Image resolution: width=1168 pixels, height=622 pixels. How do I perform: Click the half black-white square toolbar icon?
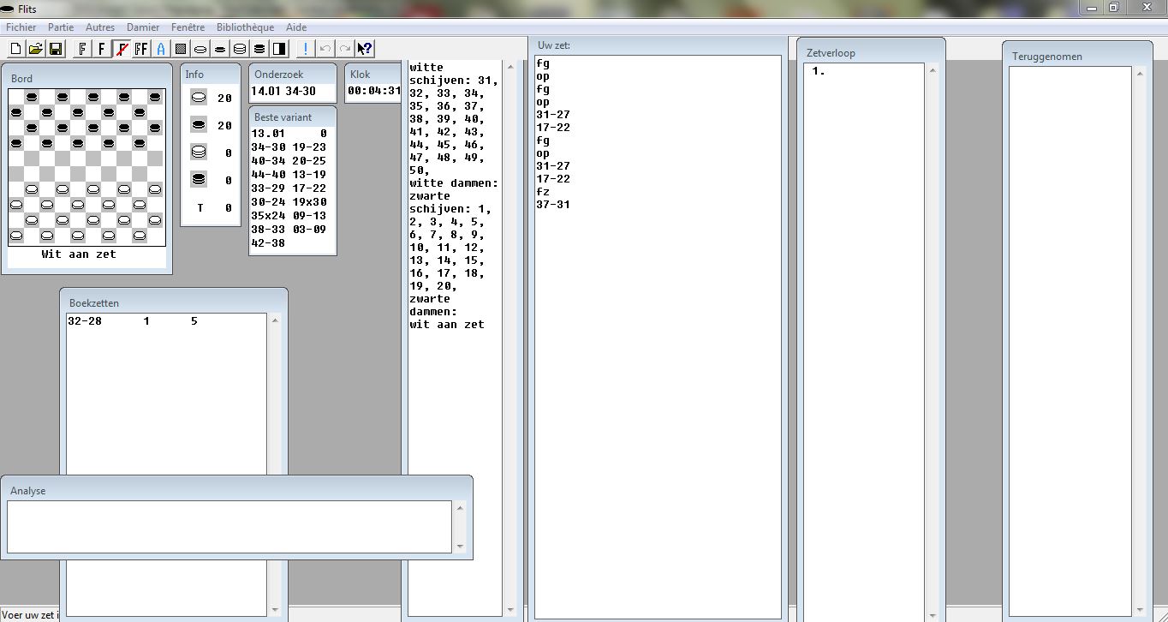(279, 49)
